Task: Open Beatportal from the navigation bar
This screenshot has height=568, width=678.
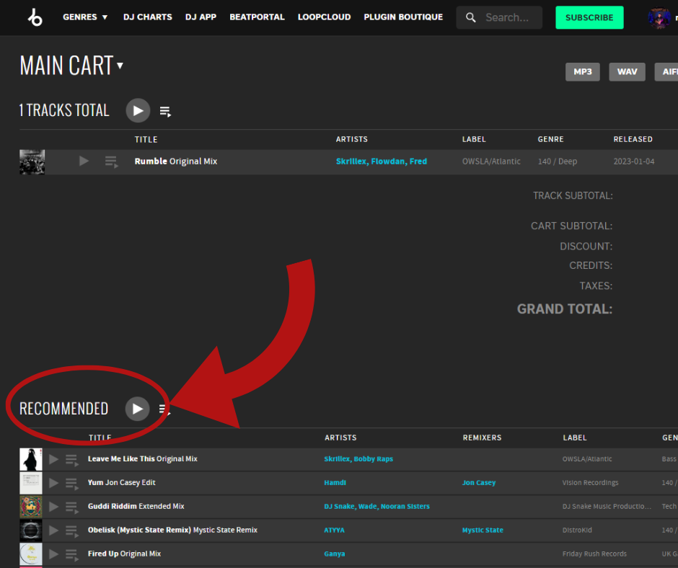Action: point(257,17)
